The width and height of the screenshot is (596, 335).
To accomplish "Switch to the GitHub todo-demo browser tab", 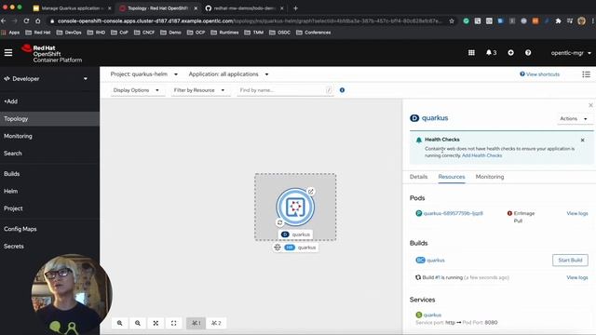I will pos(245,8).
